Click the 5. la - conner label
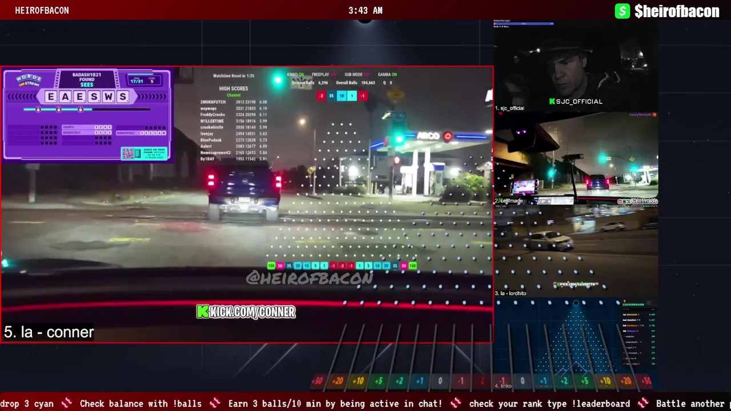 coord(49,332)
